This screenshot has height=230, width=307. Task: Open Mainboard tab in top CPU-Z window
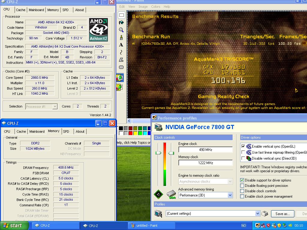pos(36,10)
